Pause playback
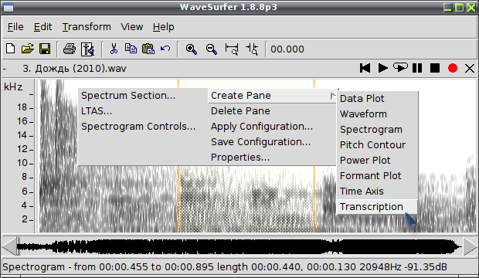479x278 pixels. pos(417,68)
